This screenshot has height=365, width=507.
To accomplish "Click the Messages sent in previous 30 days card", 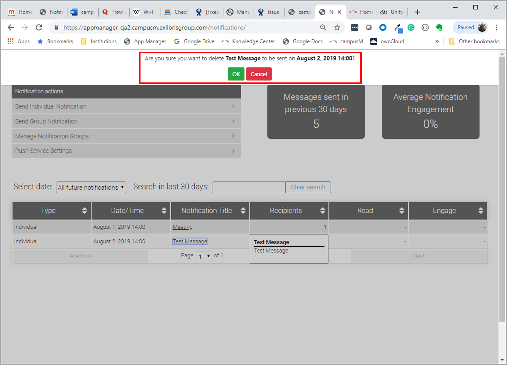I will pos(316,112).
